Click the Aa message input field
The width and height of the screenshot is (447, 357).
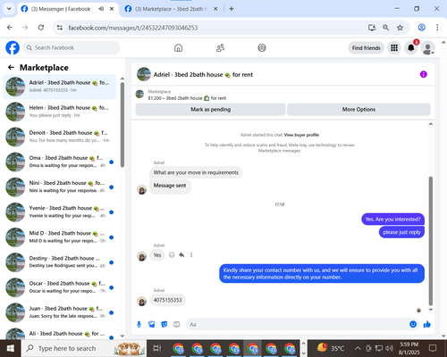297,324
